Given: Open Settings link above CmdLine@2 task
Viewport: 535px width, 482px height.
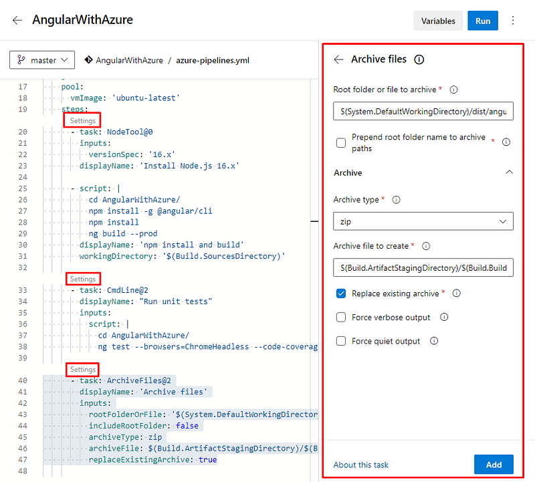Looking at the screenshot, I should (82, 279).
